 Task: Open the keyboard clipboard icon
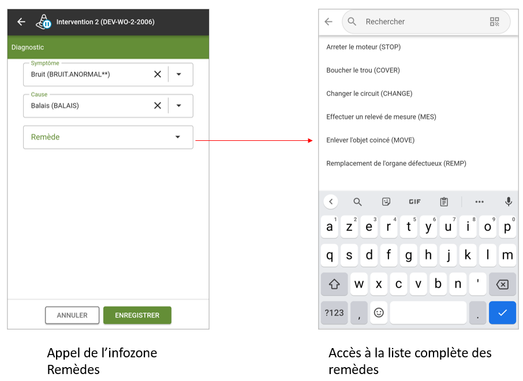click(x=444, y=201)
